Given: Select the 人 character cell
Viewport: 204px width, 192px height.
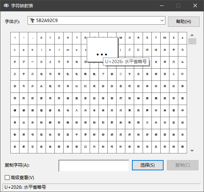Looking at the screenshot, I should [174, 75].
